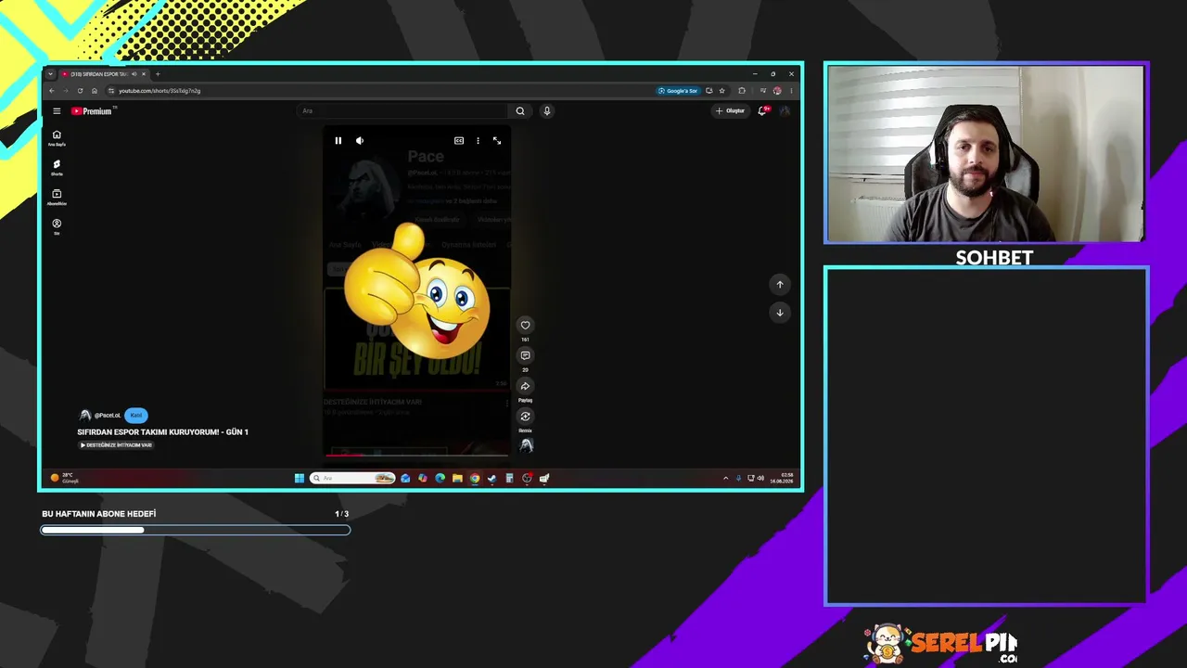Click the youtube.com address bar

click(380, 91)
